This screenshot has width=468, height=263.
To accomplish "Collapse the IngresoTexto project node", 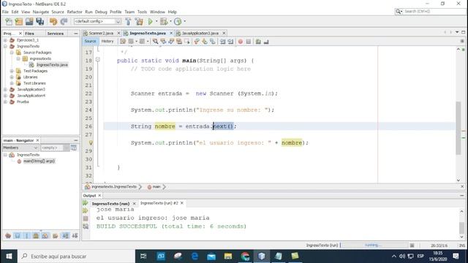I will click(5, 46).
